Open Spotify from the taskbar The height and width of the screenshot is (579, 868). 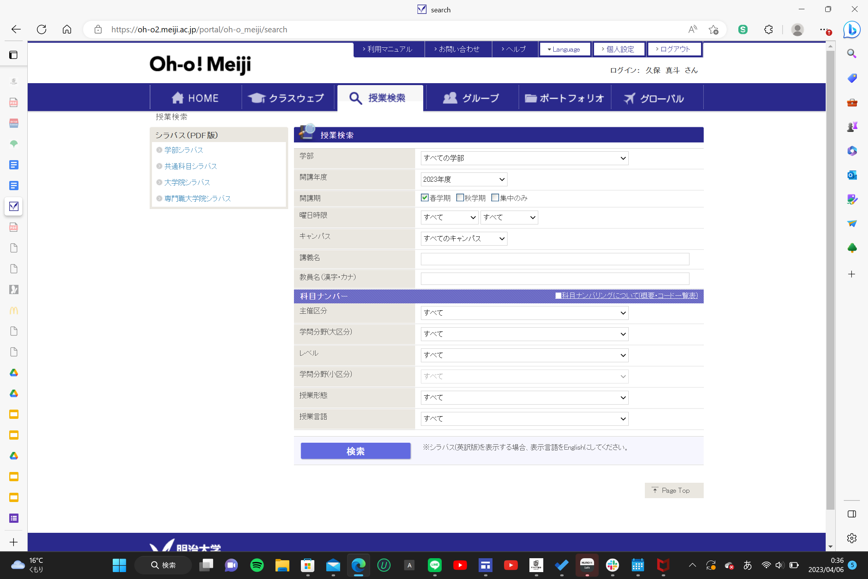tap(257, 565)
